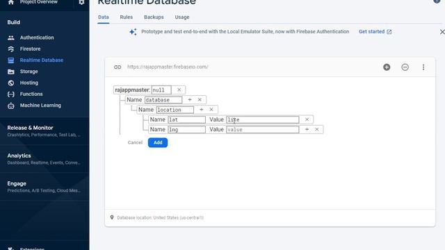445x250 pixels.
Task: Delete the lat row
Action: [x=307, y=119]
